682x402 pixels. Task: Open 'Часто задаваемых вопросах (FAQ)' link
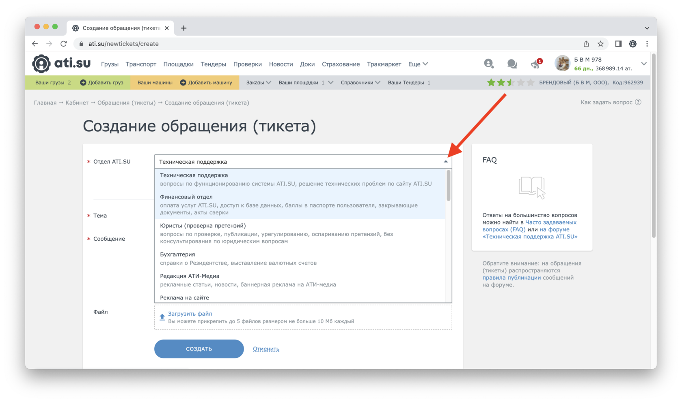pyautogui.click(x=529, y=226)
